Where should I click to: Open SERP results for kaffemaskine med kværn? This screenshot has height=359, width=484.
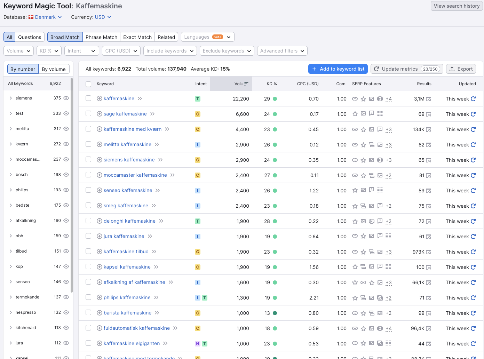(429, 130)
